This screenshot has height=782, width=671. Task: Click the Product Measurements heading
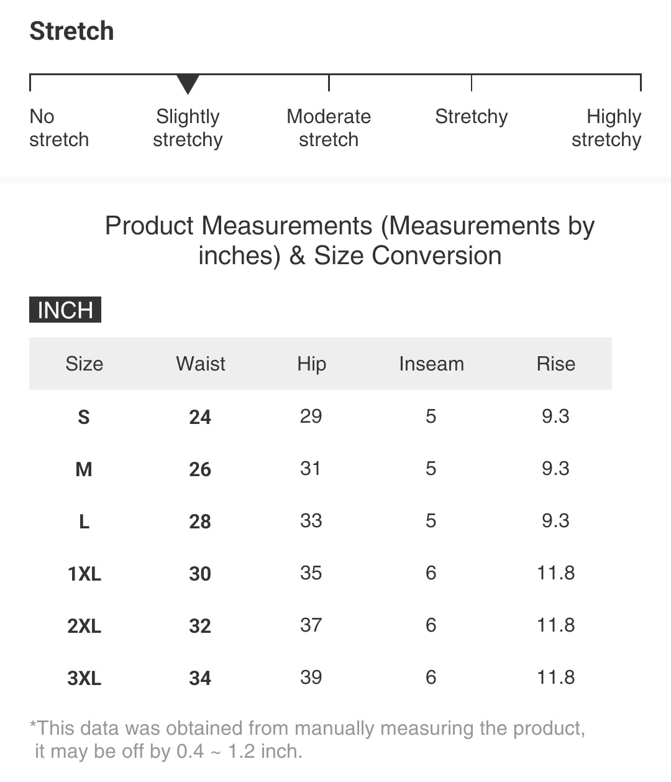tap(349, 241)
